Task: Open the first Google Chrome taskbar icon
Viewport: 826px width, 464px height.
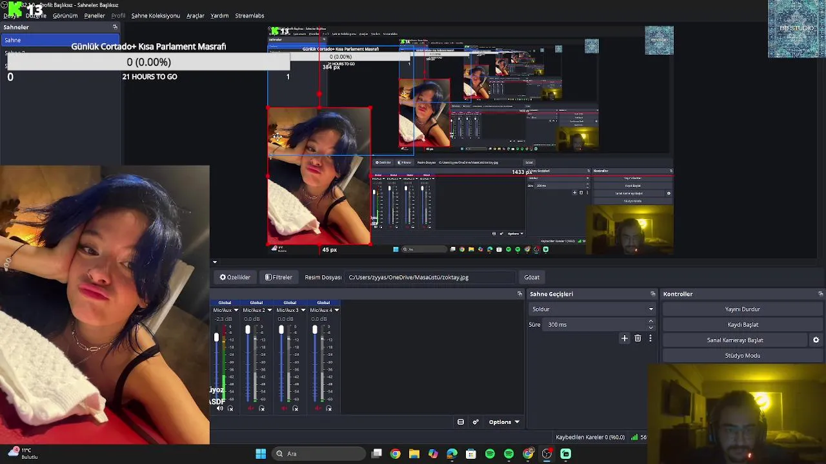Action: [396, 454]
